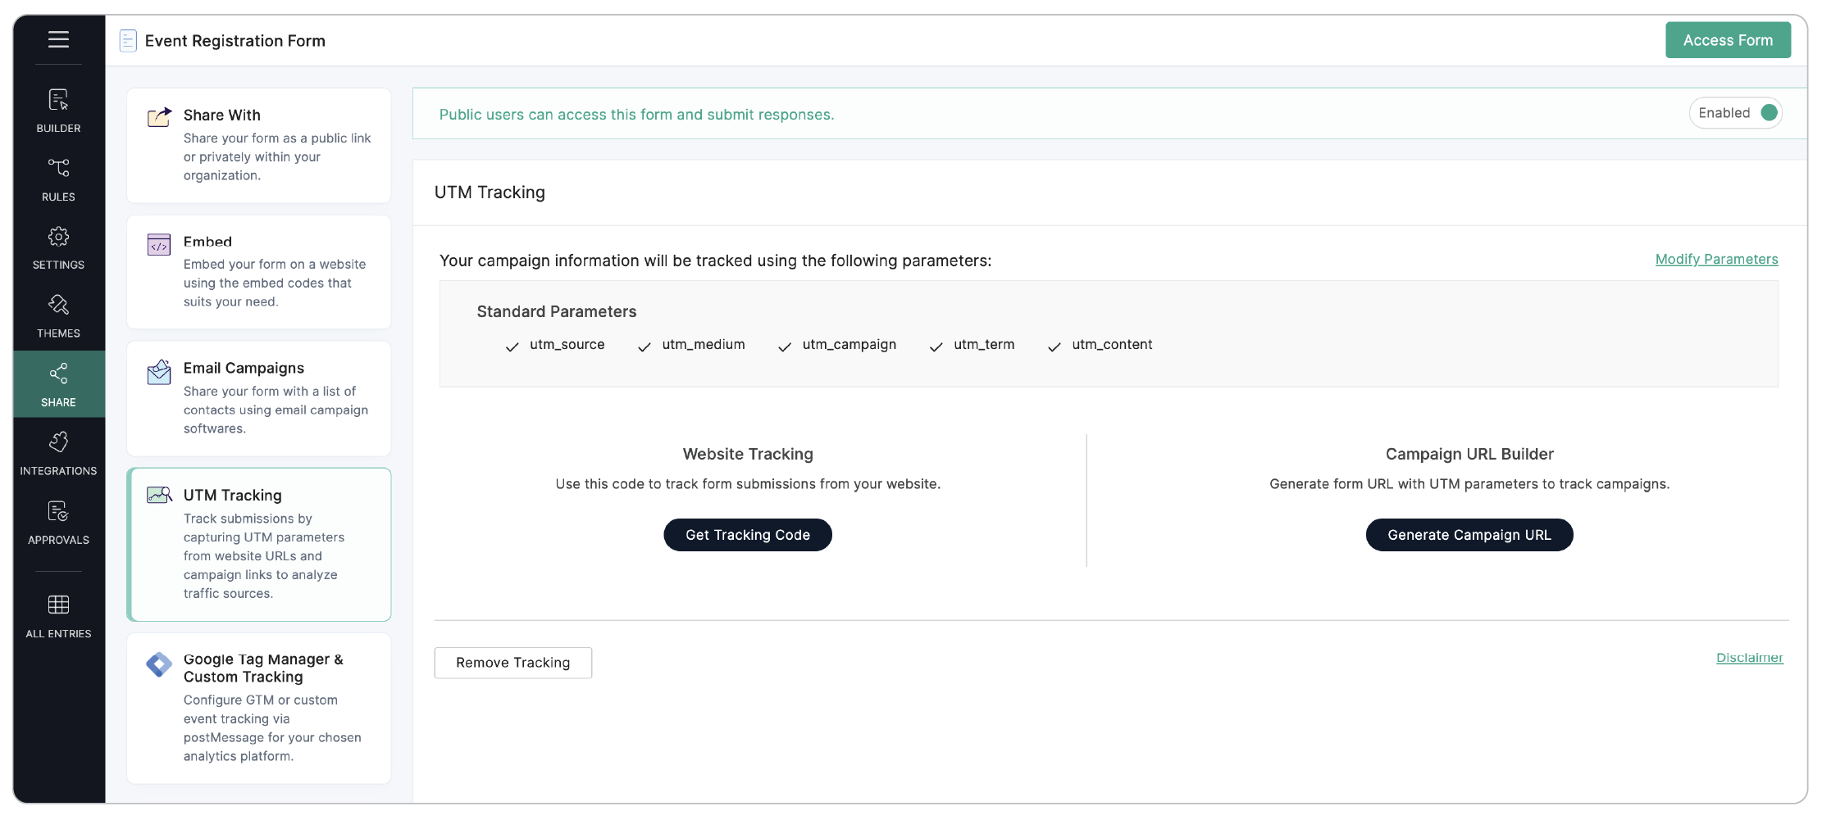Click the 'Use this code to track form submissions' text

[748, 484]
